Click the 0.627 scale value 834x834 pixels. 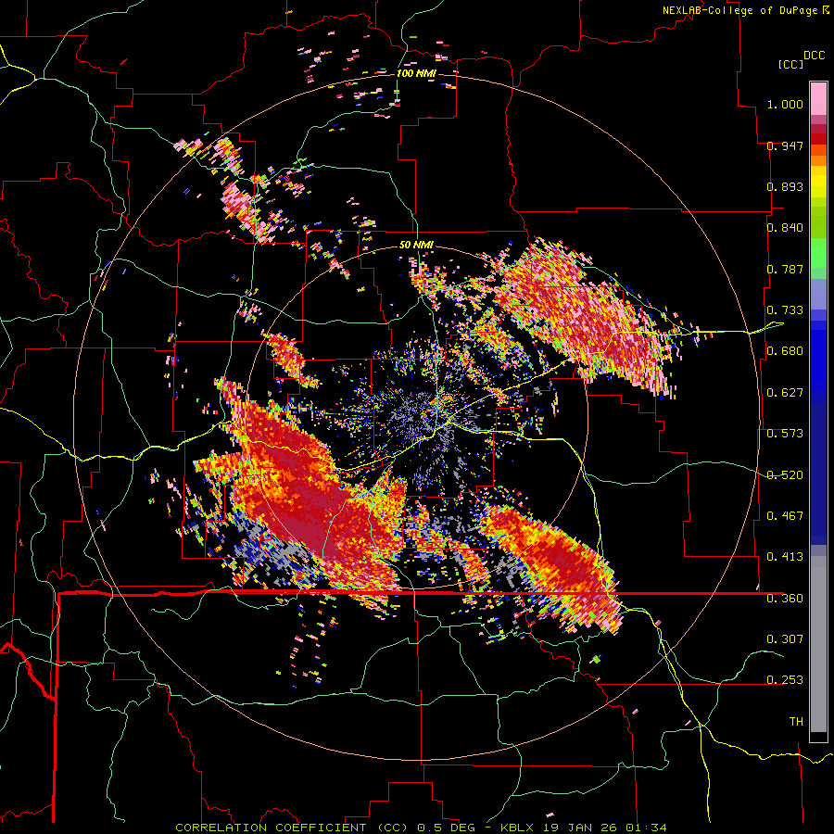coord(785,393)
